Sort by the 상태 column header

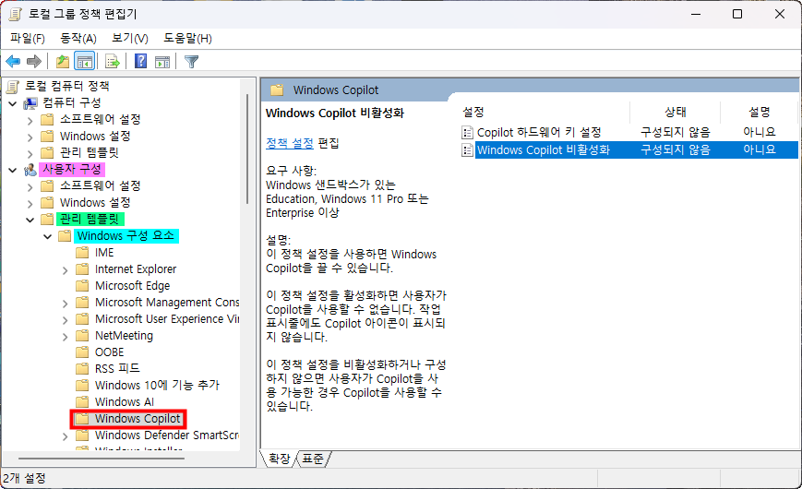pyautogui.click(x=676, y=112)
